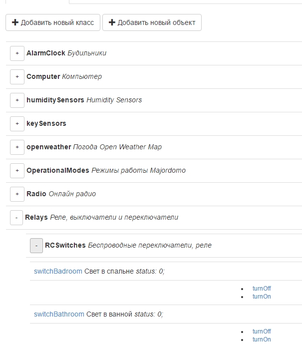Click 'Добавить новый класс' button
Image resolution: width=302 pixels, height=346 pixels.
click(x=53, y=22)
